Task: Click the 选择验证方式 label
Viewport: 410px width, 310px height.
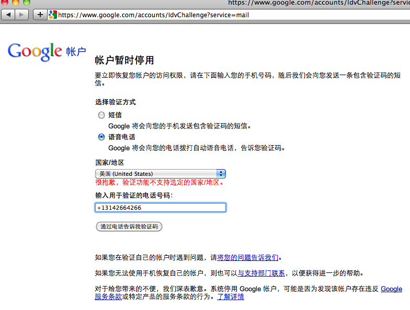Action: point(115,102)
